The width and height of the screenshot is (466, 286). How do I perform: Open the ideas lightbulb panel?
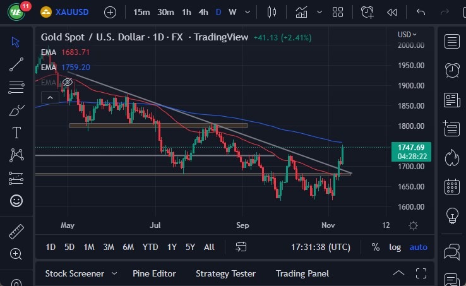coord(451,215)
